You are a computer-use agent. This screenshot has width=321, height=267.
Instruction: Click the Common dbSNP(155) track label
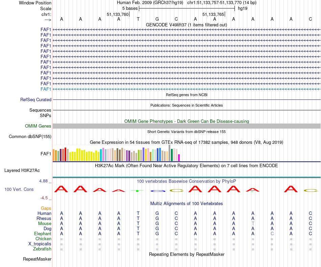(30, 137)
